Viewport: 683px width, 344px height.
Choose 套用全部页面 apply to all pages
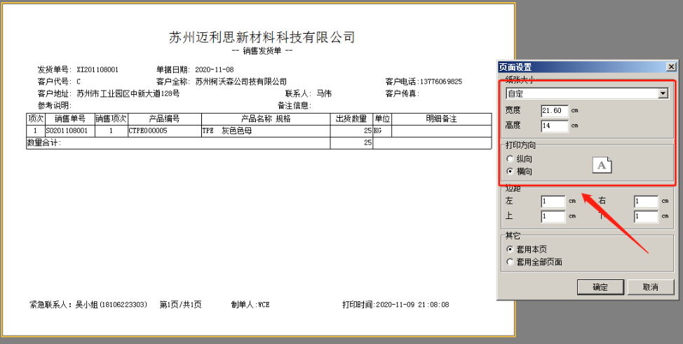[x=510, y=262]
